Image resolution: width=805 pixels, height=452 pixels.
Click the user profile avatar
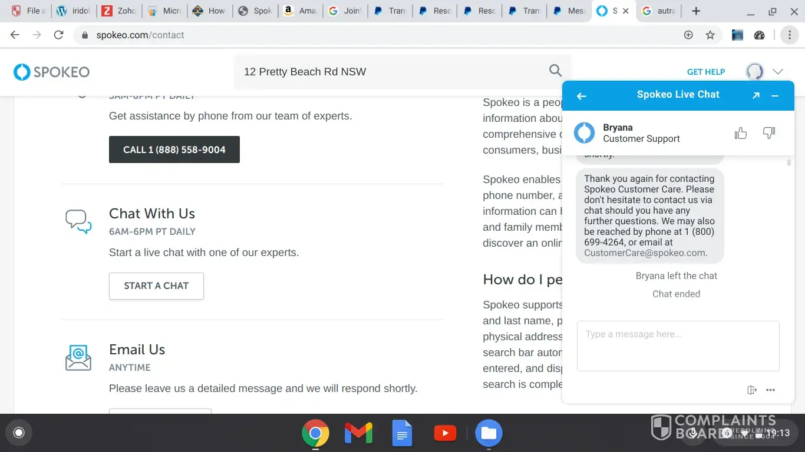click(x=755, y=72)
